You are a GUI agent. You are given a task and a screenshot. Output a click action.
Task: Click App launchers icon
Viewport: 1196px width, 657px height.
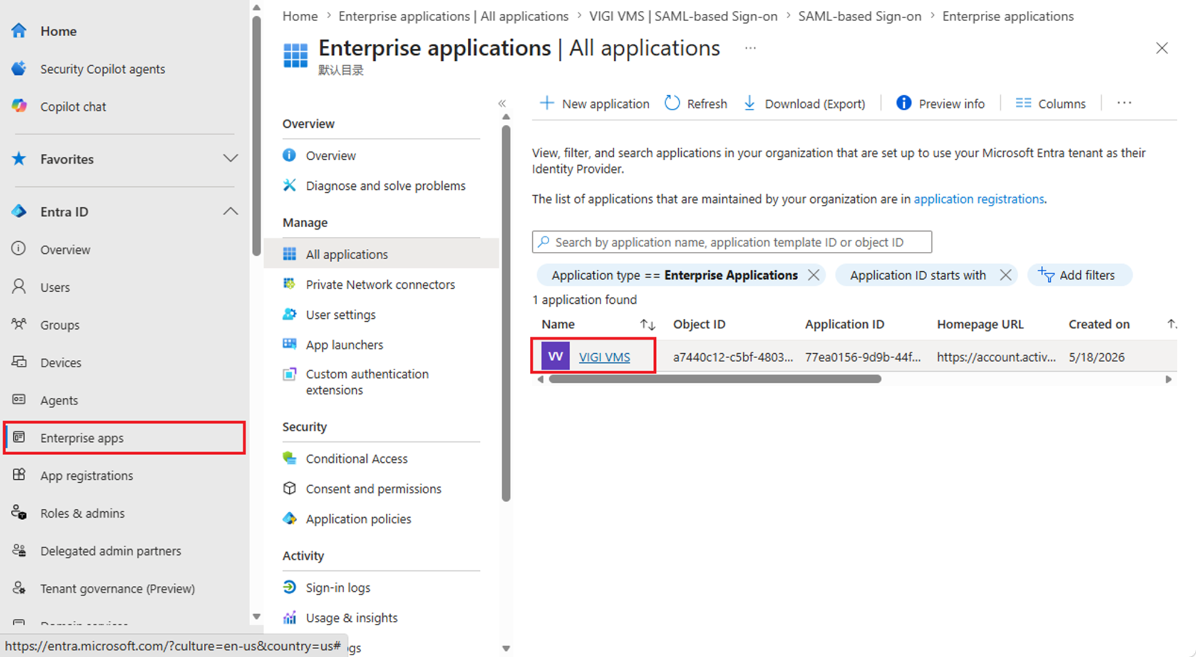[289, 344]
